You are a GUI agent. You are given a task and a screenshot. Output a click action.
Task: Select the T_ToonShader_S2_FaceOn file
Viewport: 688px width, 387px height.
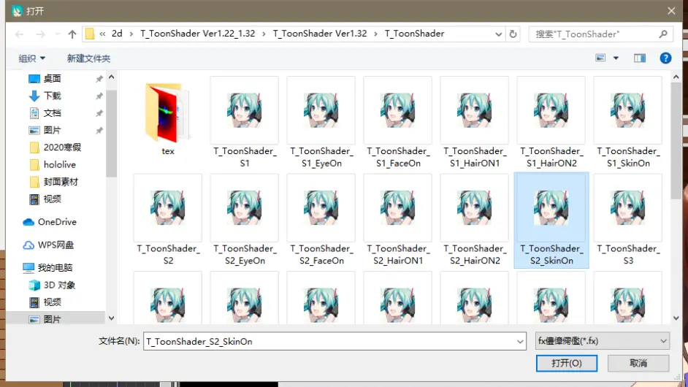pos(321,221)
